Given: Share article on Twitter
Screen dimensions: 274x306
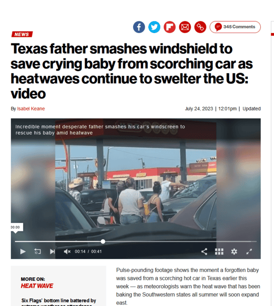Looking at the screenshot, I should pyautogui.click(x=154, y=27).
